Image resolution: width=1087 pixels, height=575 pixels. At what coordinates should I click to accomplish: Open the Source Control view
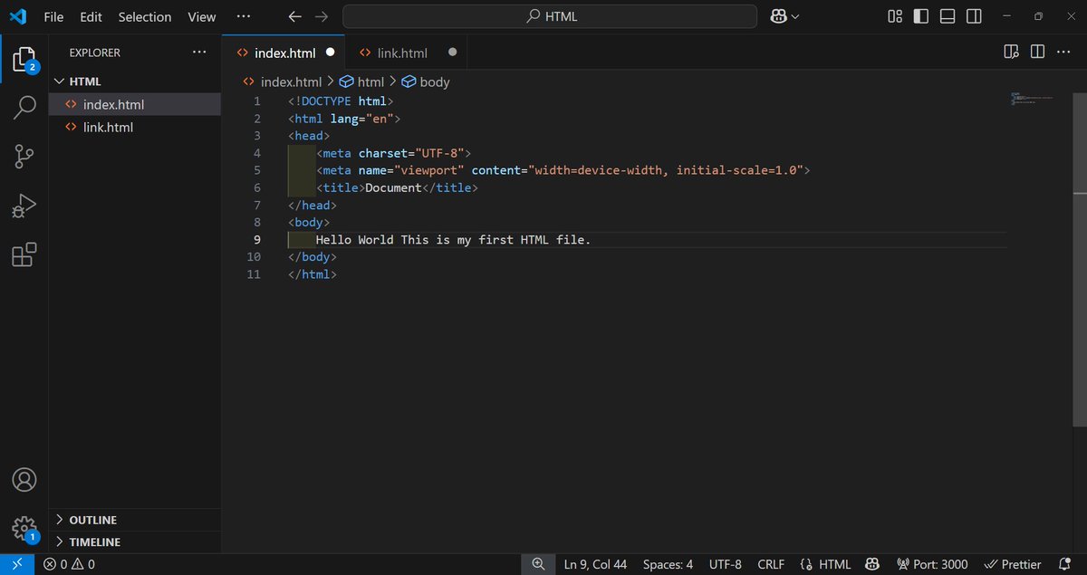coord(24,158)
